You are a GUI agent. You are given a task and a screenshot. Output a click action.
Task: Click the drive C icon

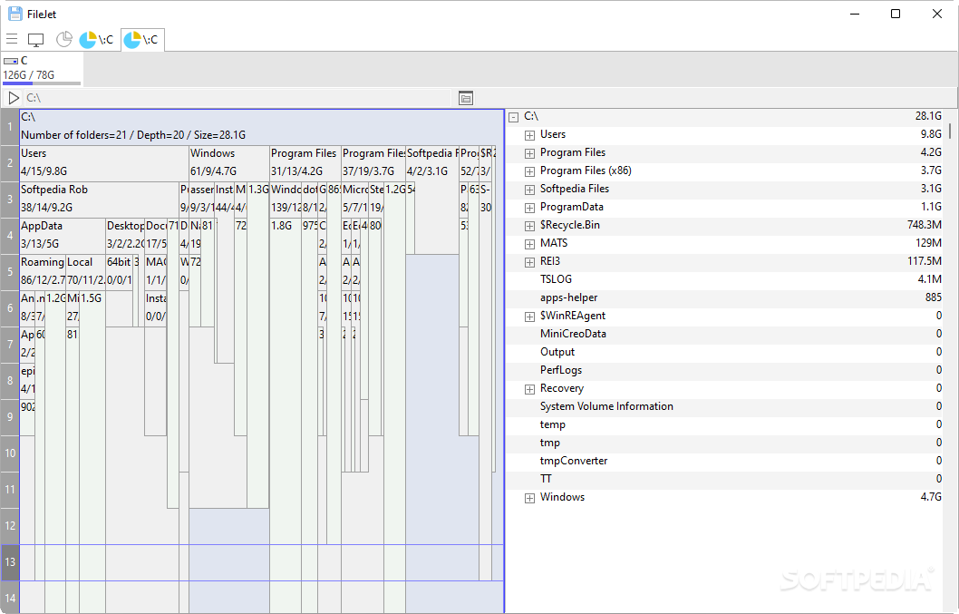pyautogui.click(x=10, y=61)
